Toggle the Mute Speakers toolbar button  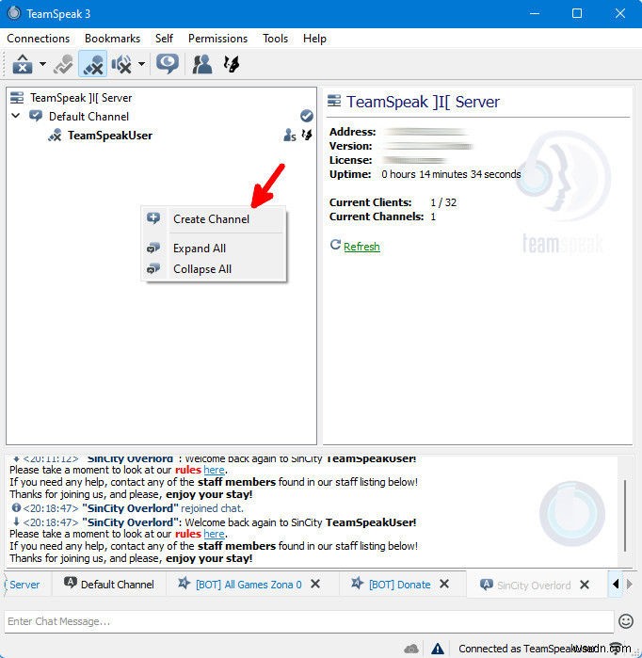(x=121, y=64)
